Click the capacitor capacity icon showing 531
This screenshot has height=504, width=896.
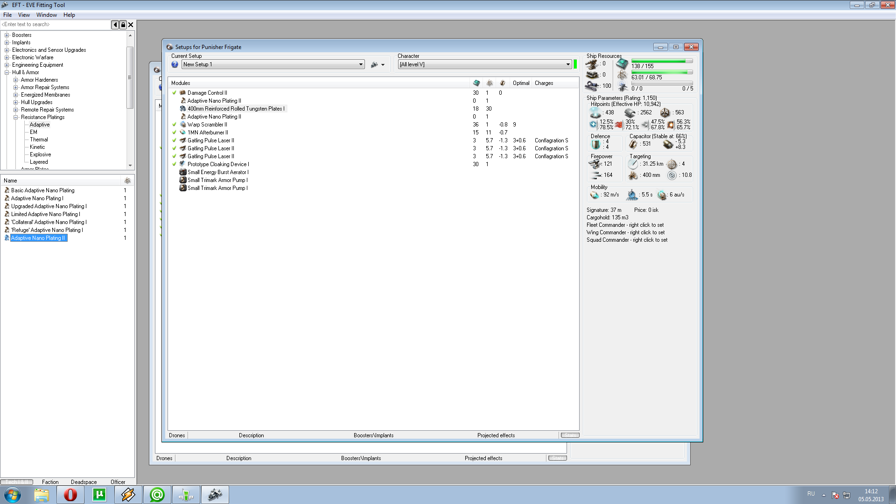pos(633,144)
